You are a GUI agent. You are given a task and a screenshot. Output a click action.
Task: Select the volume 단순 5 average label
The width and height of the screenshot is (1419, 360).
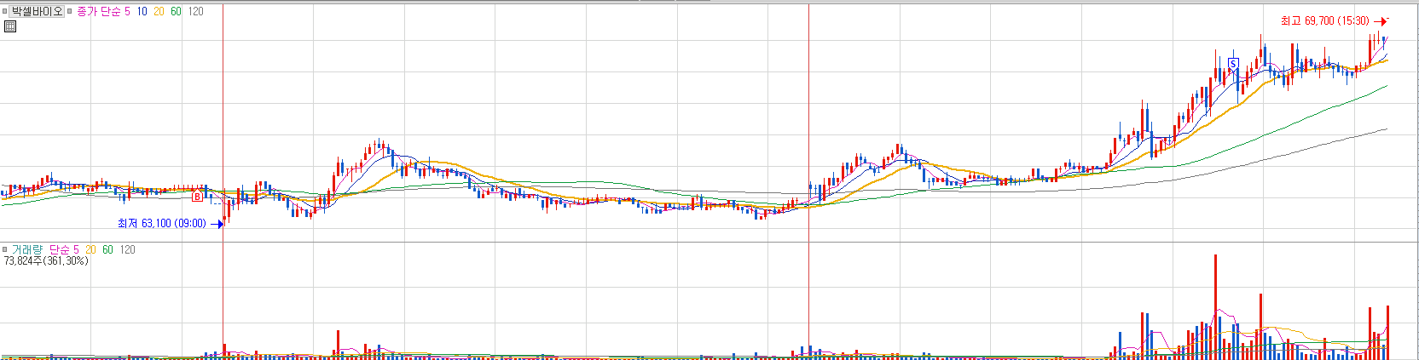64,249
